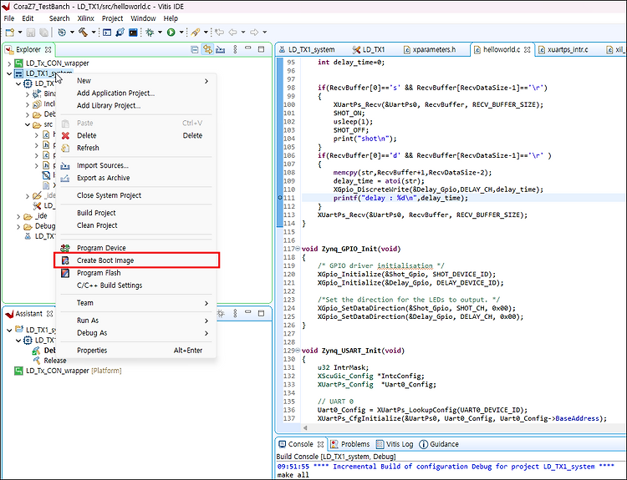
Task: Collapse all items in Explorer panel
Action: click(x=194, y=49)
